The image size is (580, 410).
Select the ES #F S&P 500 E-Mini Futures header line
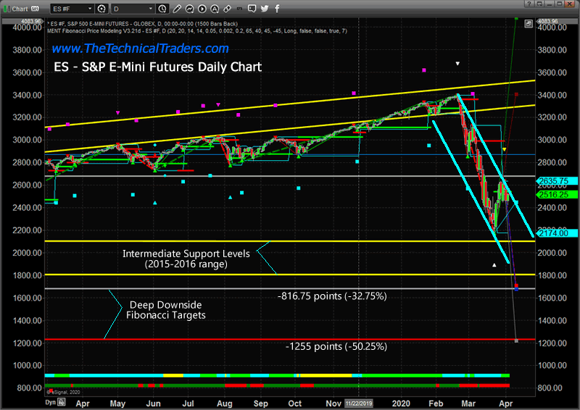142,24
